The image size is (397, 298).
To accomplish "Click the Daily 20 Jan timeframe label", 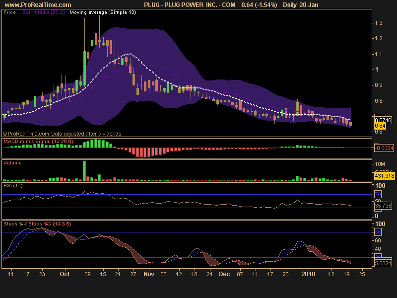I will tap(301, 5).
